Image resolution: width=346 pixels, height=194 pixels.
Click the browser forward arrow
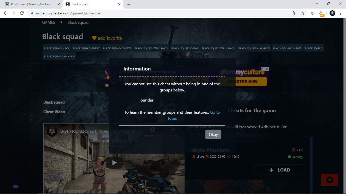coord(14,13)
